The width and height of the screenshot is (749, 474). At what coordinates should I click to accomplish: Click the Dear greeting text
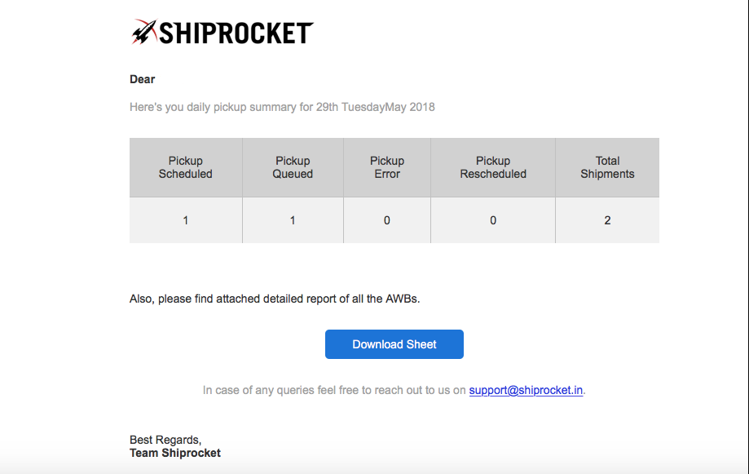pyautogui.click(x=143, y=79)
